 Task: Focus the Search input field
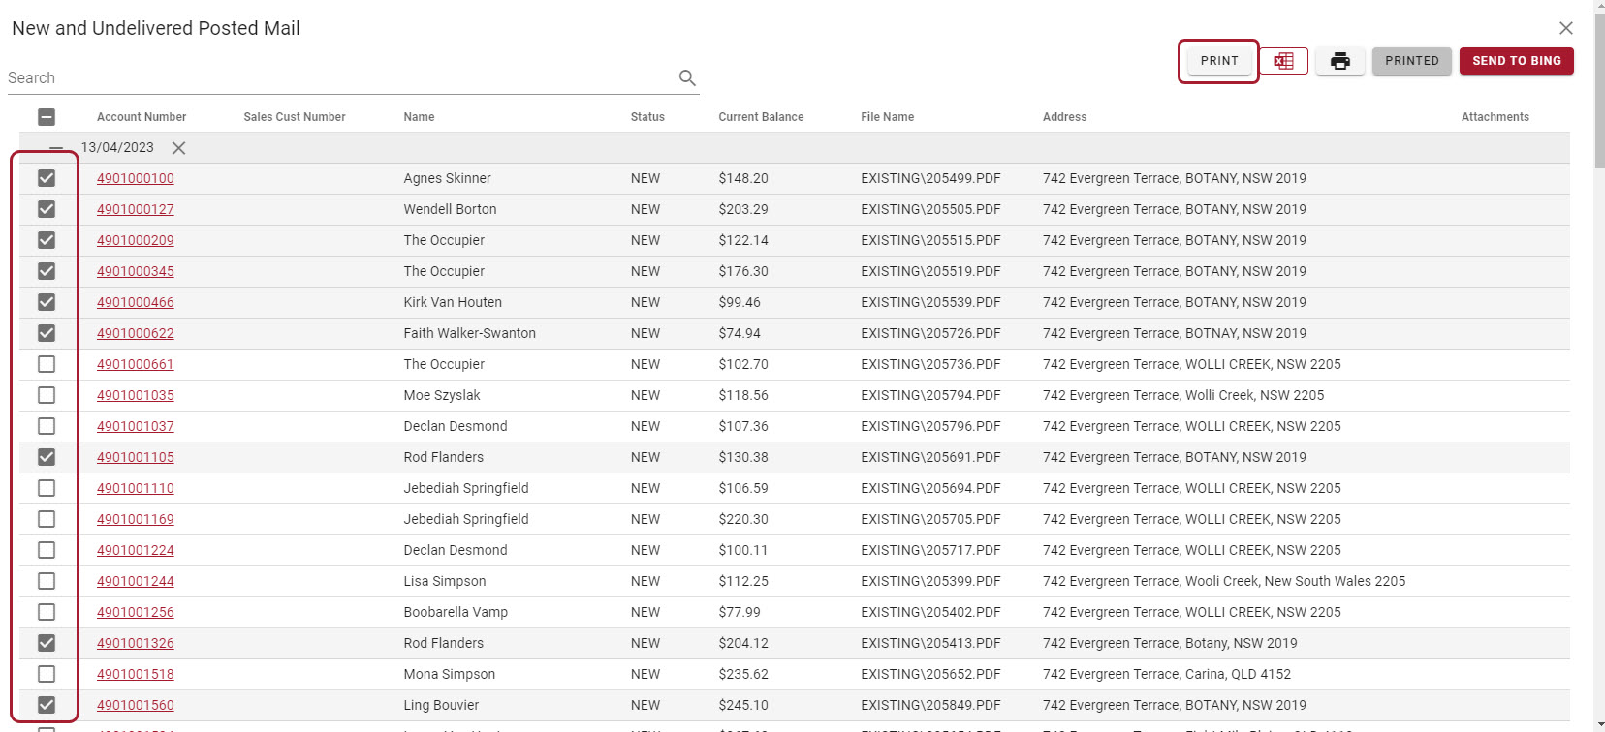(x=339, y=78)
